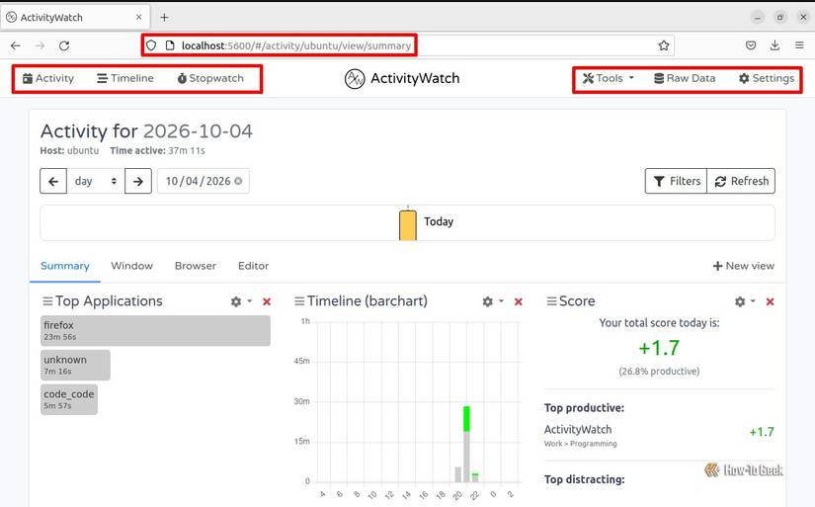Viewport: 815px width, 507px height.
Task: Add a New view
Action: click(743, 266)
